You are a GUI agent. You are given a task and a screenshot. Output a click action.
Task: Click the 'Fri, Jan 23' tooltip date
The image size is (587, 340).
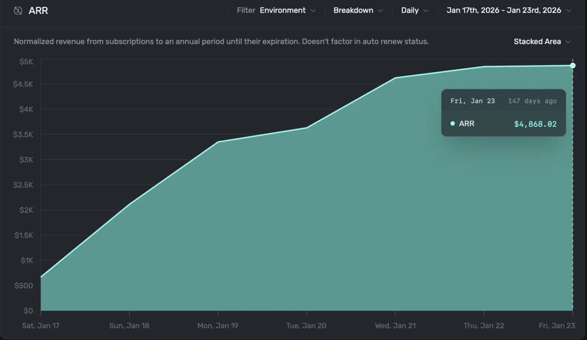[473, 101]
